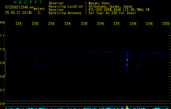The height and width of the screenshot is (109, 171).
Task: Click the 2349 time axis label
Action: point(149,23)
